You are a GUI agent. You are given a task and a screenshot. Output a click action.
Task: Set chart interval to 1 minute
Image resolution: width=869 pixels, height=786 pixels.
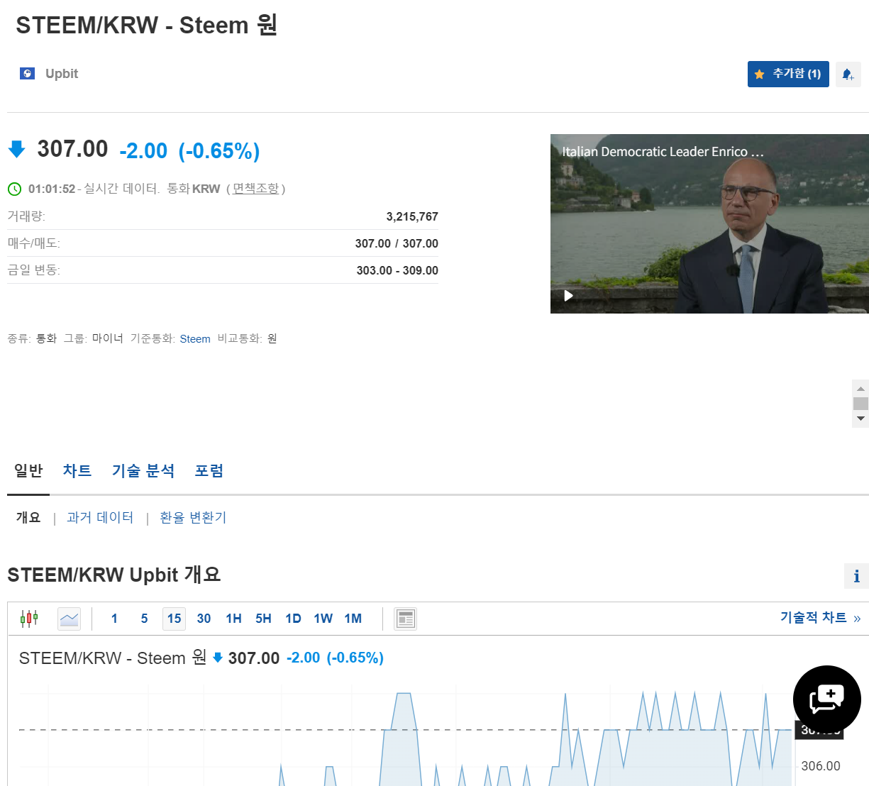click(114, 619)
